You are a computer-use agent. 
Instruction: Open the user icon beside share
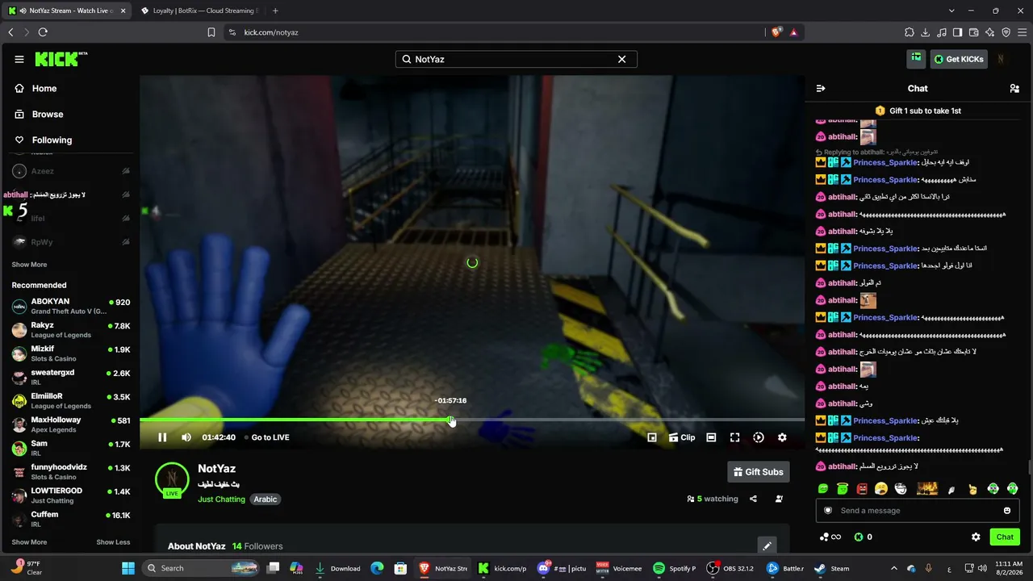(779, 499)
